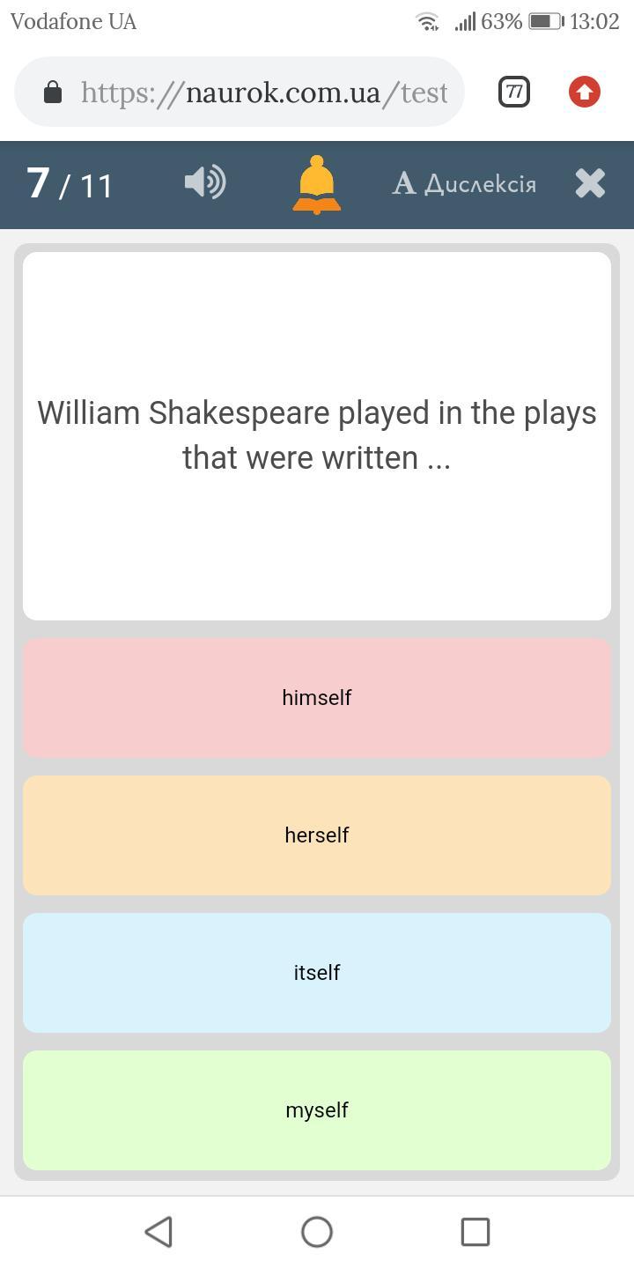This screenshot has height=1269, width=634.
Task: Click the orange bell logo icon
Action: (x=316, y=184)
